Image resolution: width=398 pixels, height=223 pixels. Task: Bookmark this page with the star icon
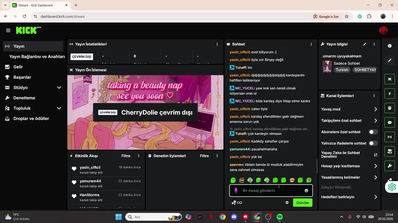point(347,16)
